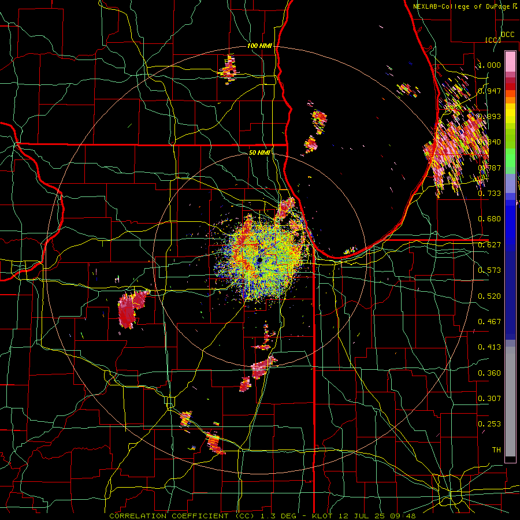Click the KLOT radar site center dot

click(259, 261)
